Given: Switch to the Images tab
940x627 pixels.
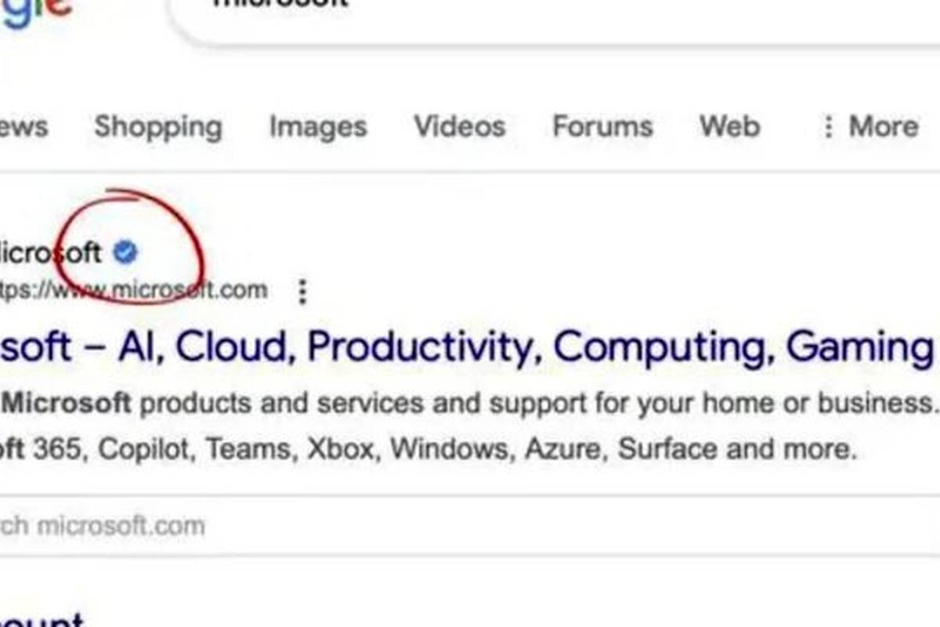Looking at the screenshot, I should 318,127.
